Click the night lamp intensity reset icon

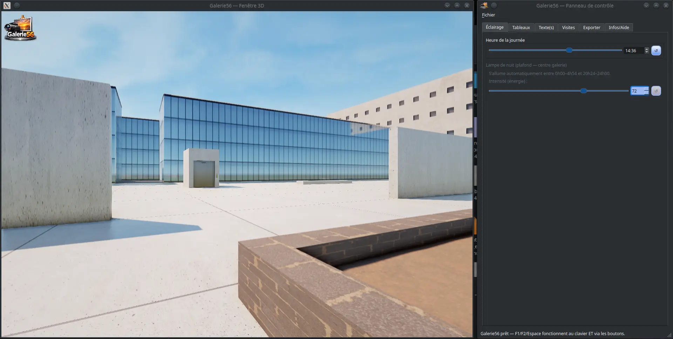656,91
